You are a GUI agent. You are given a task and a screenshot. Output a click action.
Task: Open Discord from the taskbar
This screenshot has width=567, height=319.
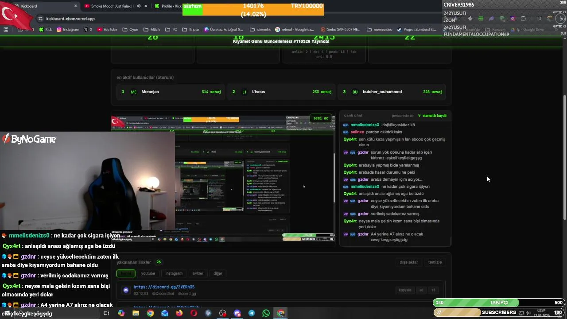pos(237,313)
